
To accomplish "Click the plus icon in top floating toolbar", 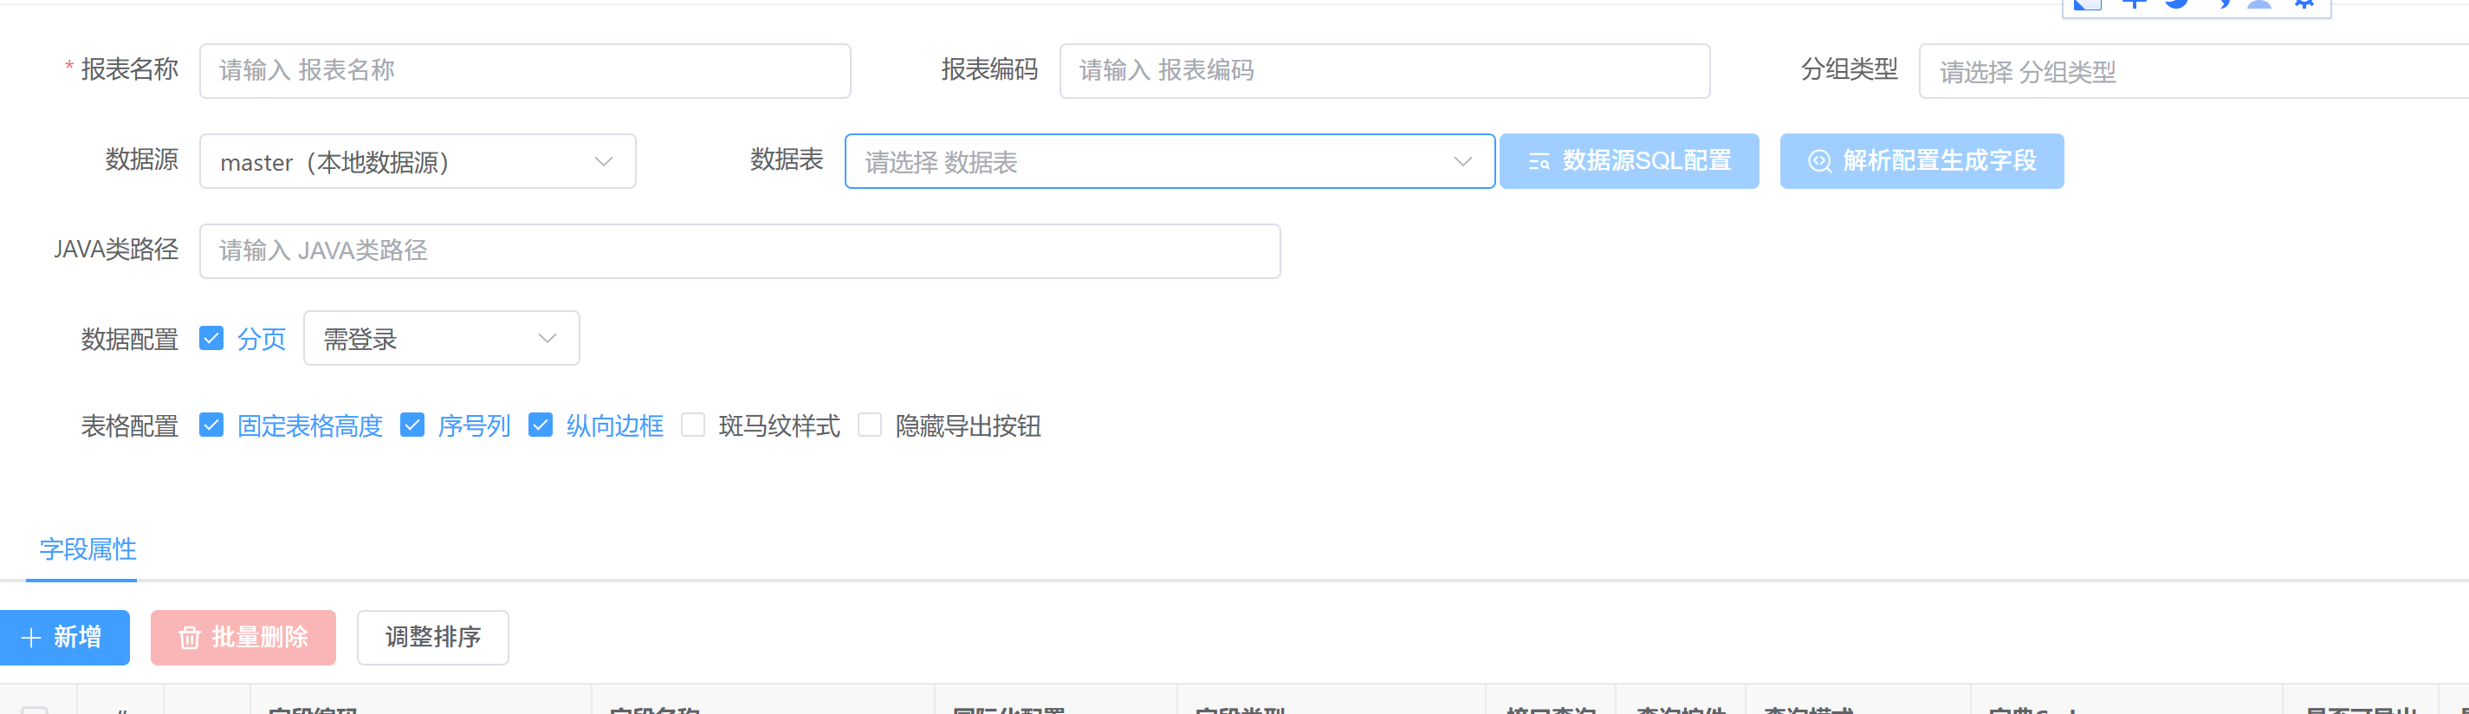I will coord(2134,5).
